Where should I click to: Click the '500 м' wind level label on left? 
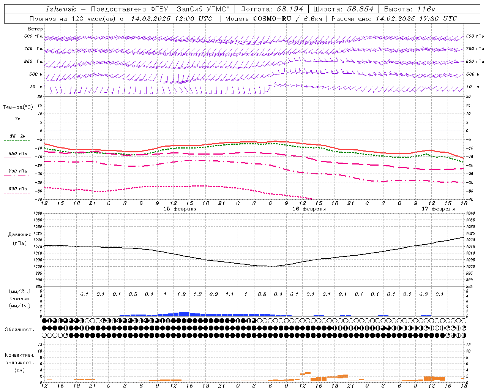coord(36,74)
